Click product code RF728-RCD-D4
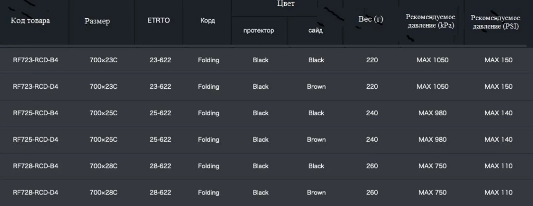This screenshot has width=533, height=206. tap(36, 193)
